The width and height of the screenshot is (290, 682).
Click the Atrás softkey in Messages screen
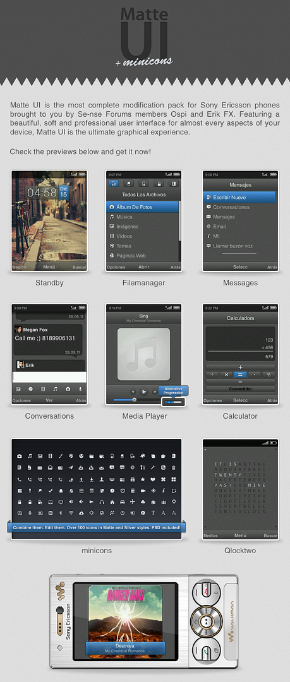point(272,267)
